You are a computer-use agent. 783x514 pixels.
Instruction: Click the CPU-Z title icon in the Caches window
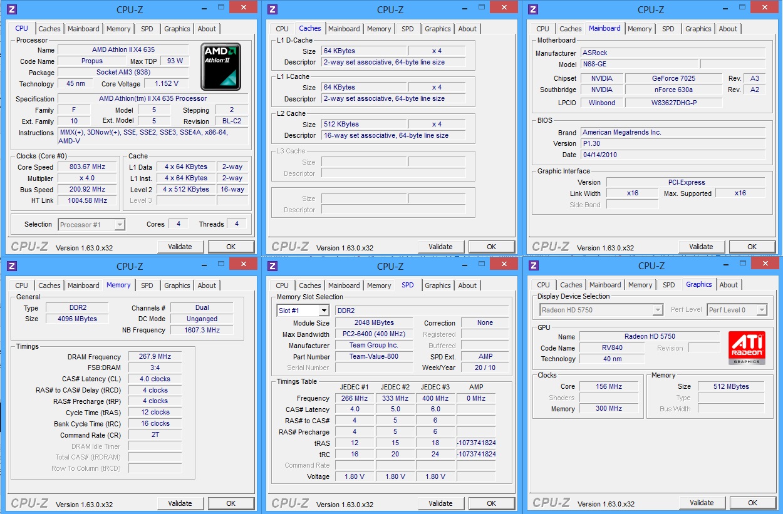(x=272, y=9)
